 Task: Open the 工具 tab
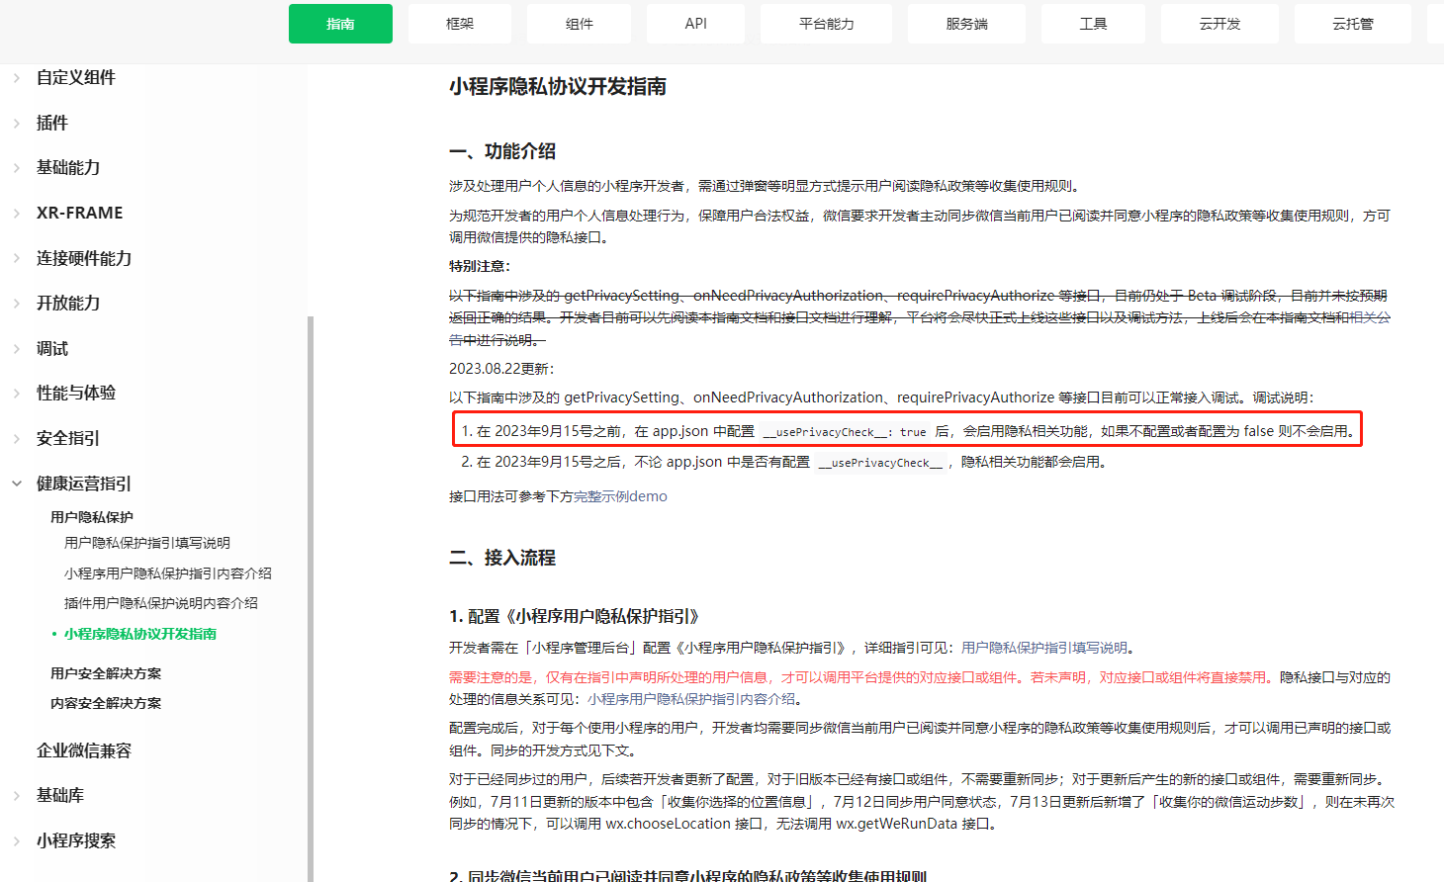pos(1093,24)
